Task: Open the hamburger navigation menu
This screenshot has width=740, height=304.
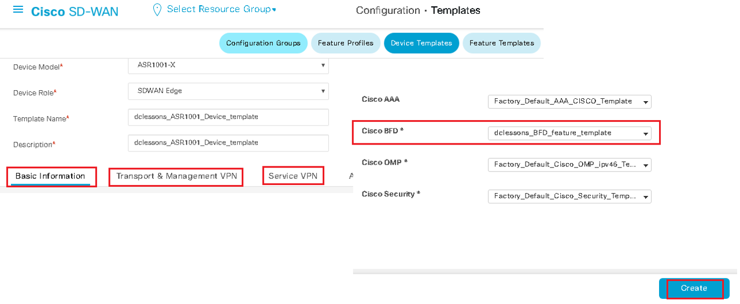Action: tap(18, 10)
